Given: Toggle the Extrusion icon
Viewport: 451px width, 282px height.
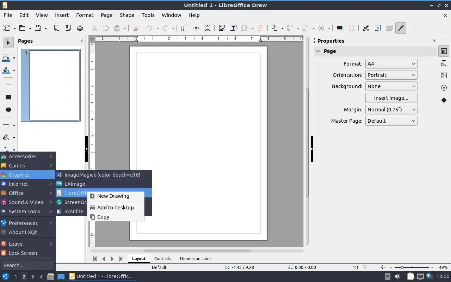Looking at the screenshot, I should pyautogui.click(x=389, y=28).
